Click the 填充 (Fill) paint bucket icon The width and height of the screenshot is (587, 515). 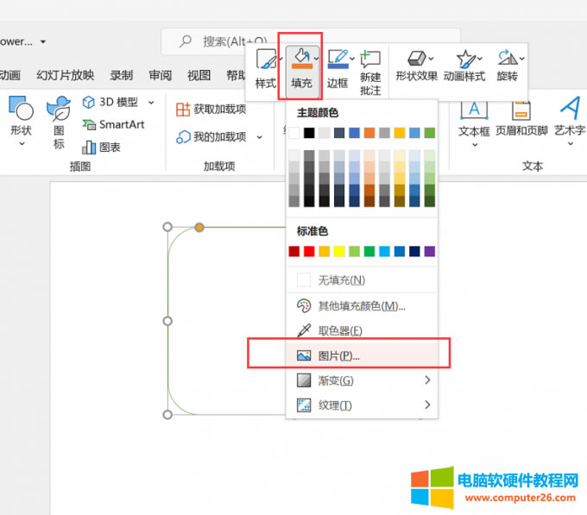[301, 60]
